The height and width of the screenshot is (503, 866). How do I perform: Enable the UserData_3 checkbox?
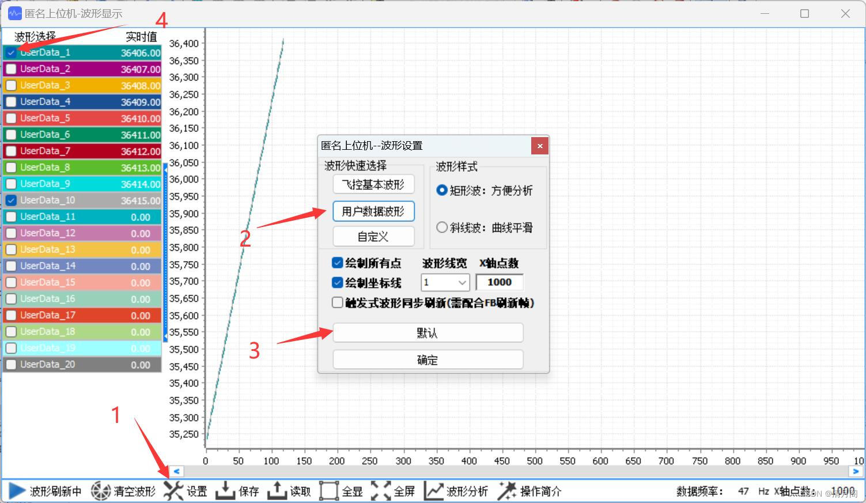pyautogui.click(x=11, y=85)
